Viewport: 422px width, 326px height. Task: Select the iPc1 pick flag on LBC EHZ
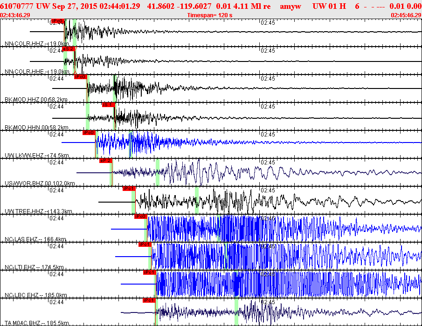pyautogui.click(x=150, y=272)
